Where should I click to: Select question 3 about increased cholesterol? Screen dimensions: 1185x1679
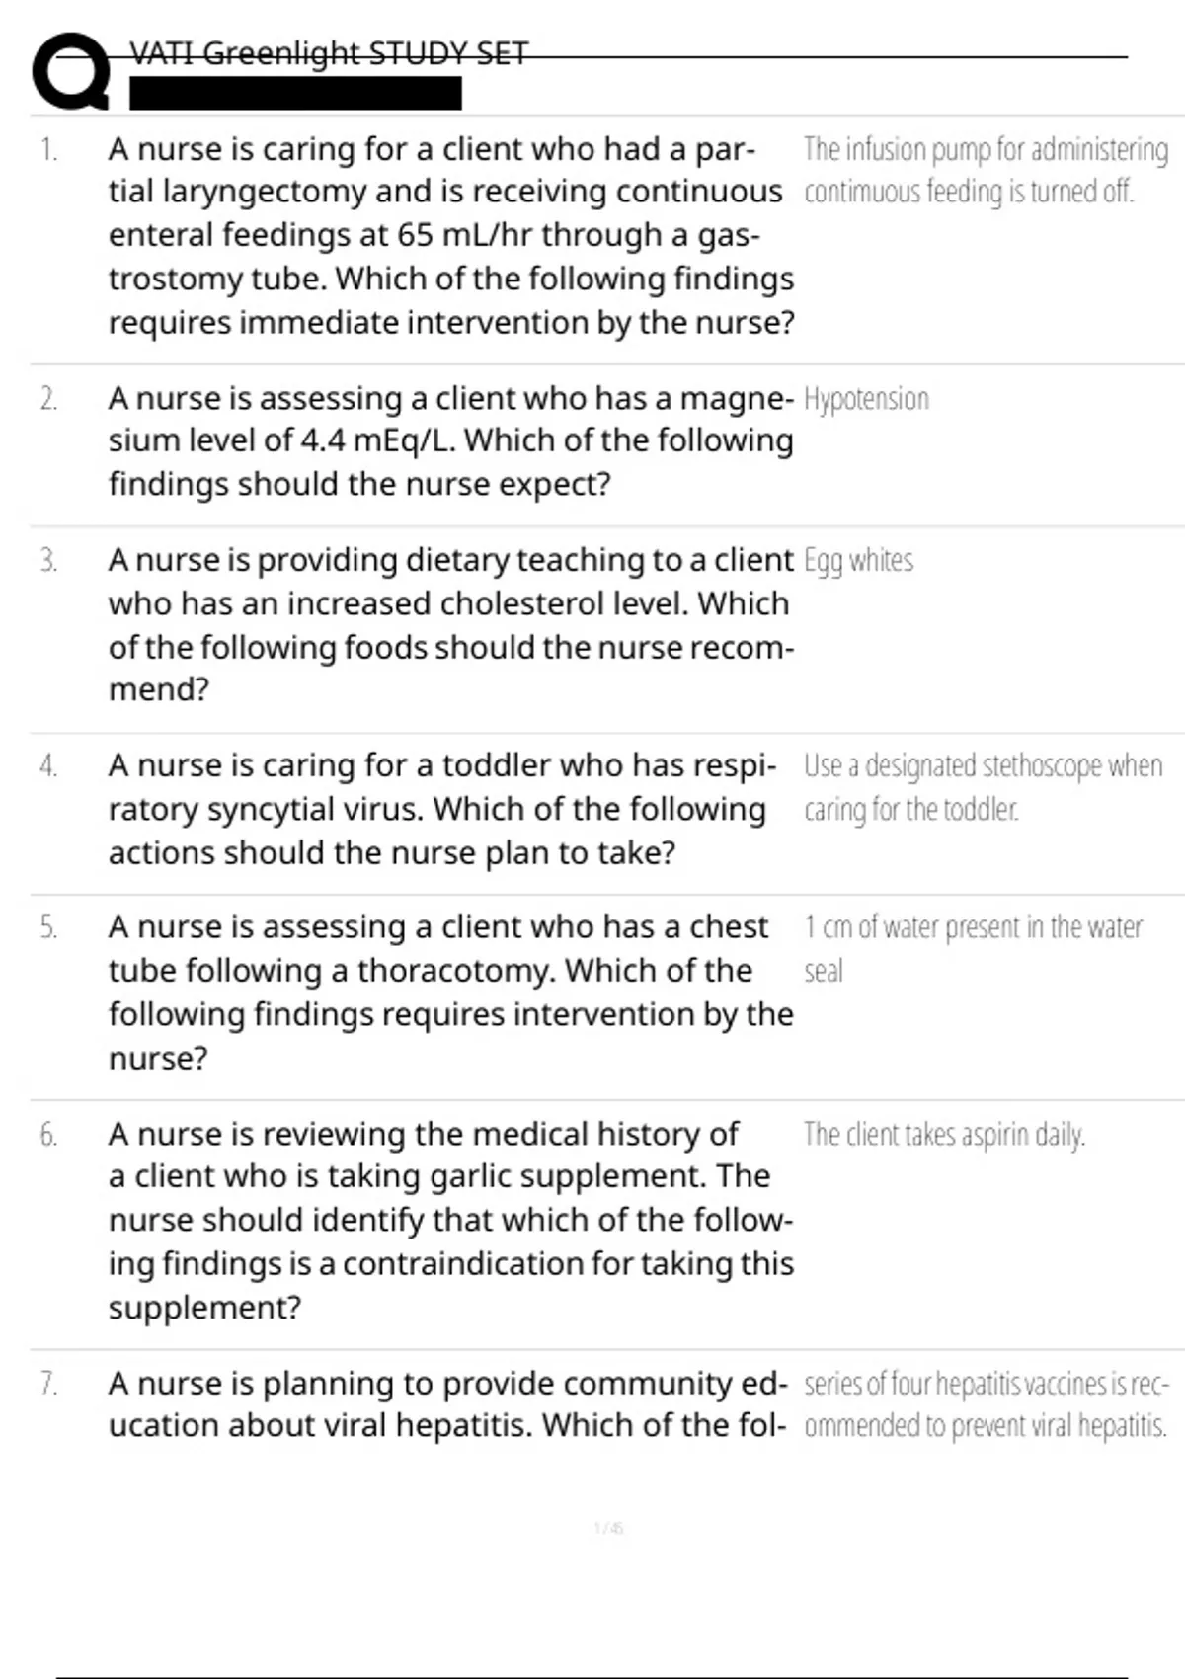pyautogui.click(x=450, y=624)
